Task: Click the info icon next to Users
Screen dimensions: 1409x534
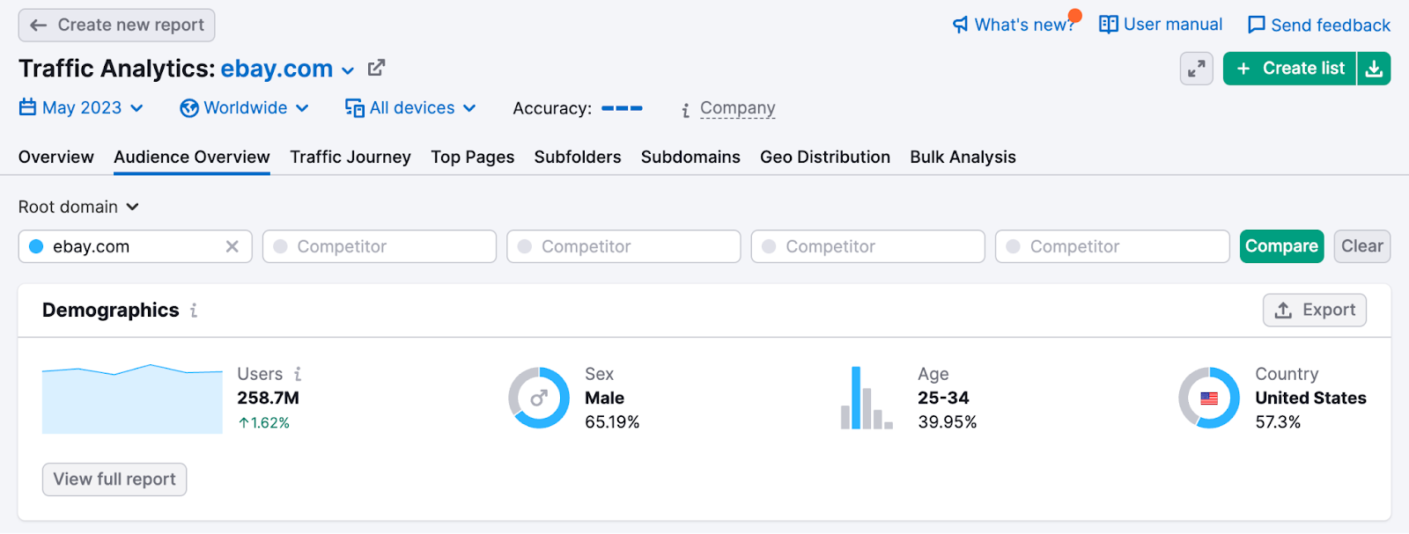Action: [298, 374]
